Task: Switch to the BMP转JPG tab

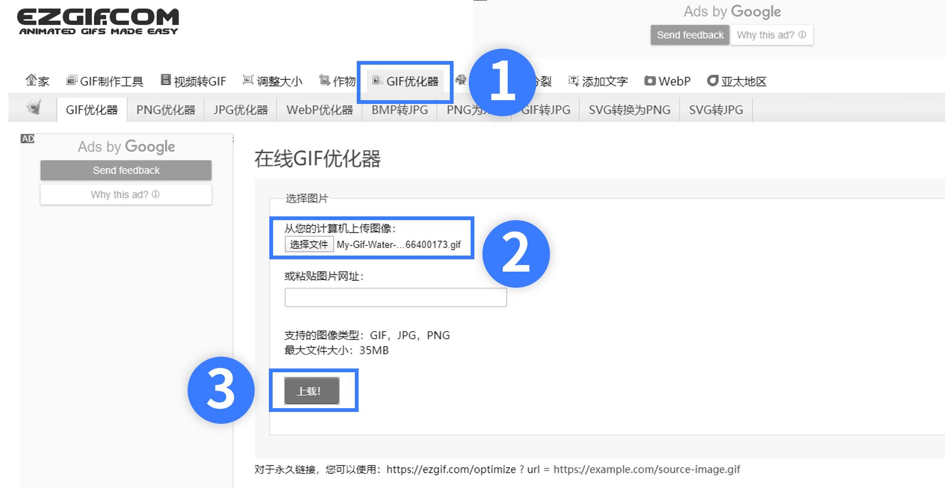Action: tap(399, 109)
